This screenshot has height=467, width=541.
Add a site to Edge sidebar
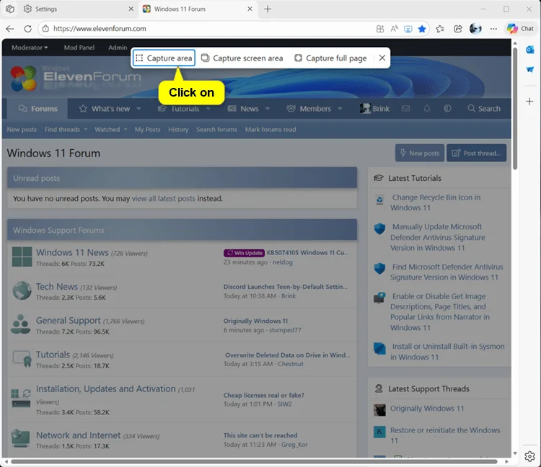pyautogui.click(x=529, y=102)
